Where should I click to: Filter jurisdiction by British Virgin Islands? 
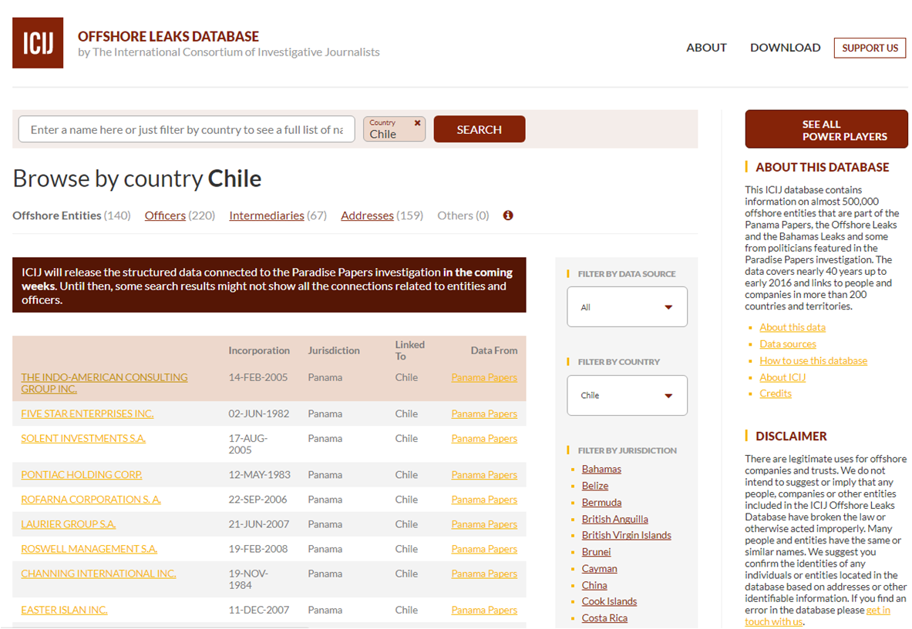627,536
